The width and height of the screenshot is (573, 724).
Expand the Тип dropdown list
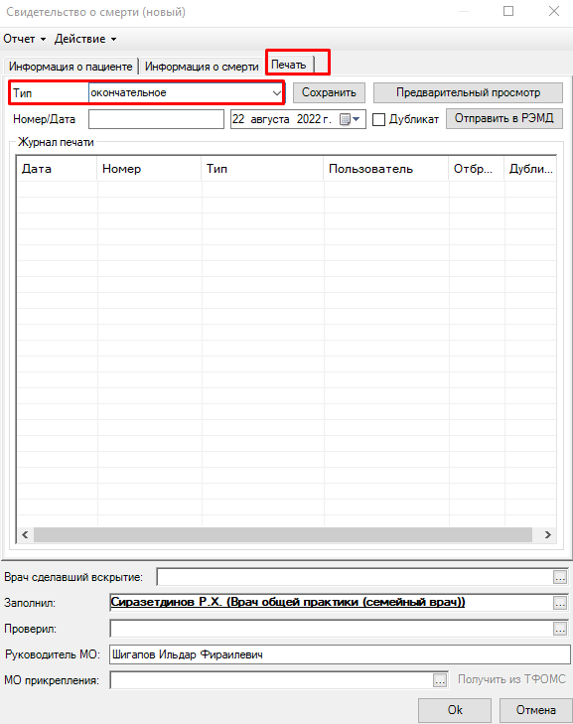pos(277,92)
